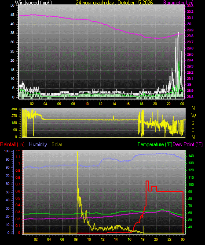The height and width of the screenshot is (245, 205).
Task: Click the '30.1' barometer axis value
Action: click(190, 18)
